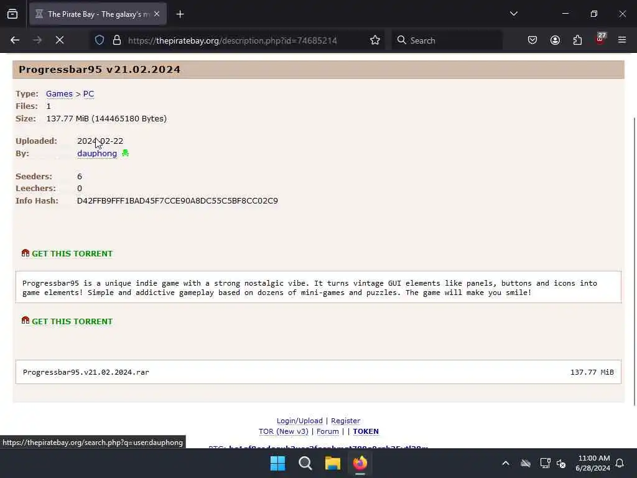Select Progressbar95.v21.02.2024.rar file name
Image resolution: width=637 pixels, height=478 pixels.
pyautogui.click(x=86, y=372)
